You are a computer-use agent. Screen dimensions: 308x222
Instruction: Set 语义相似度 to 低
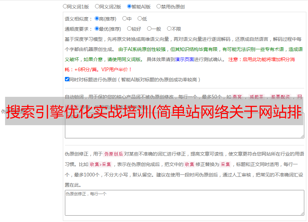coord(140,19)
